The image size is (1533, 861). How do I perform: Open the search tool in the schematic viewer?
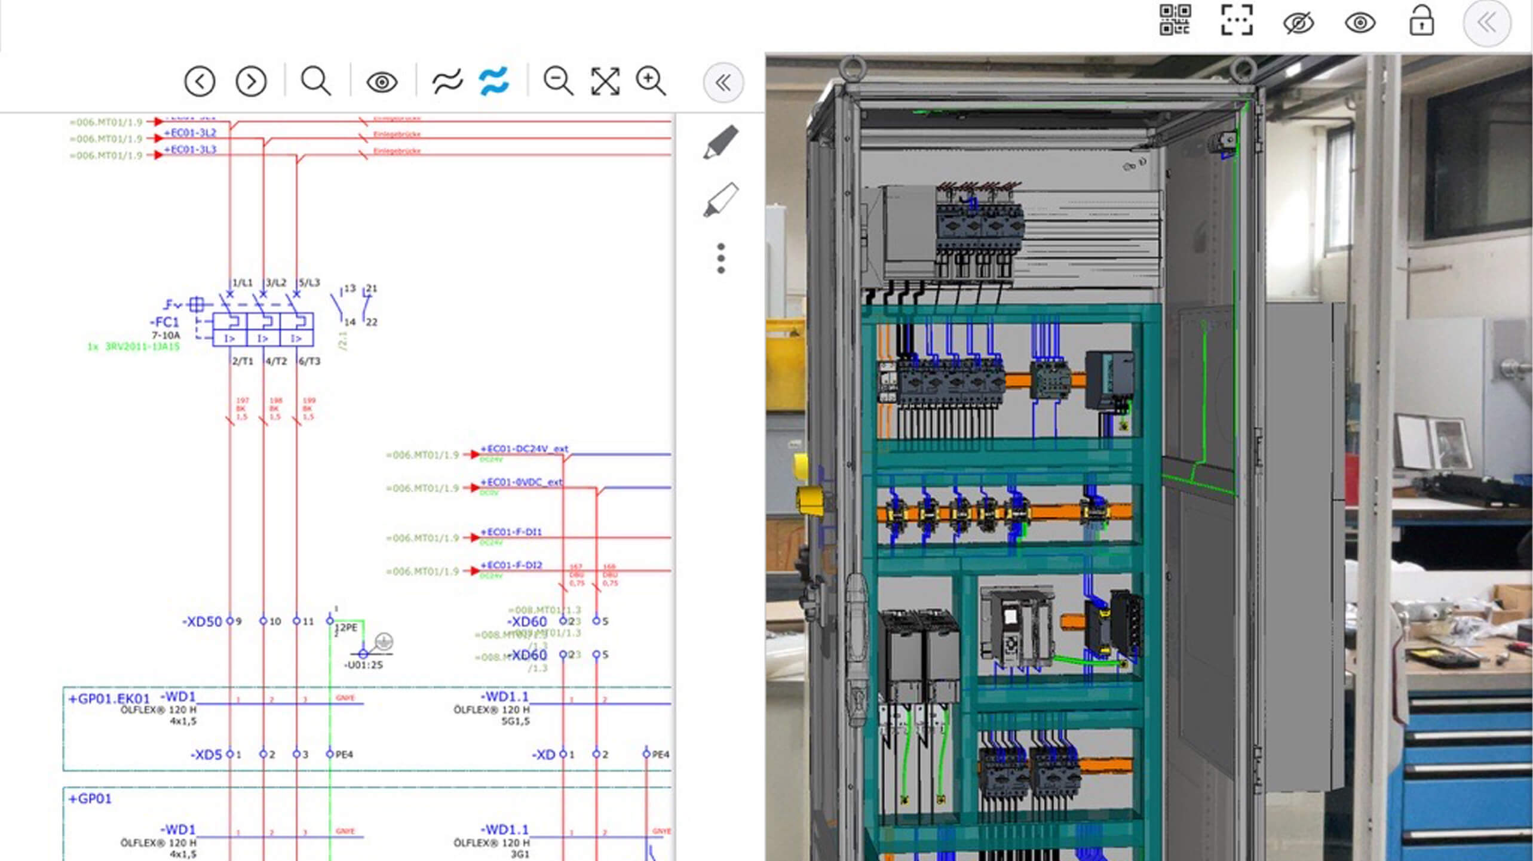[x=315, y=82]
